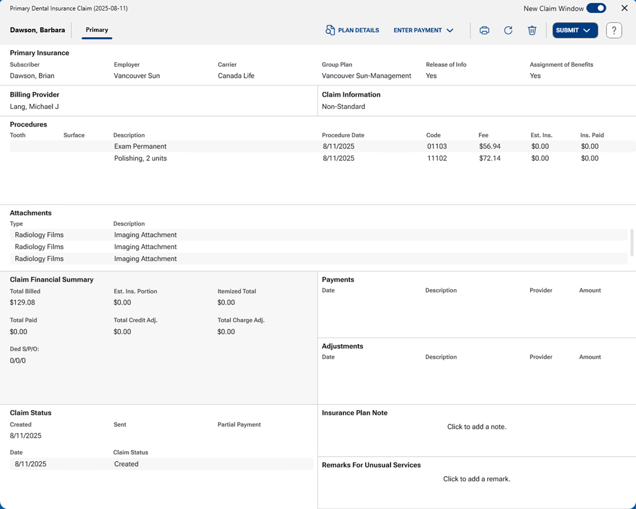Expand the Submit dropdown button

(575, 31)
